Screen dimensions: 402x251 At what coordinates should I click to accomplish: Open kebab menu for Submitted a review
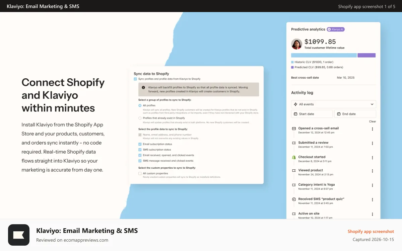(372, 144)
